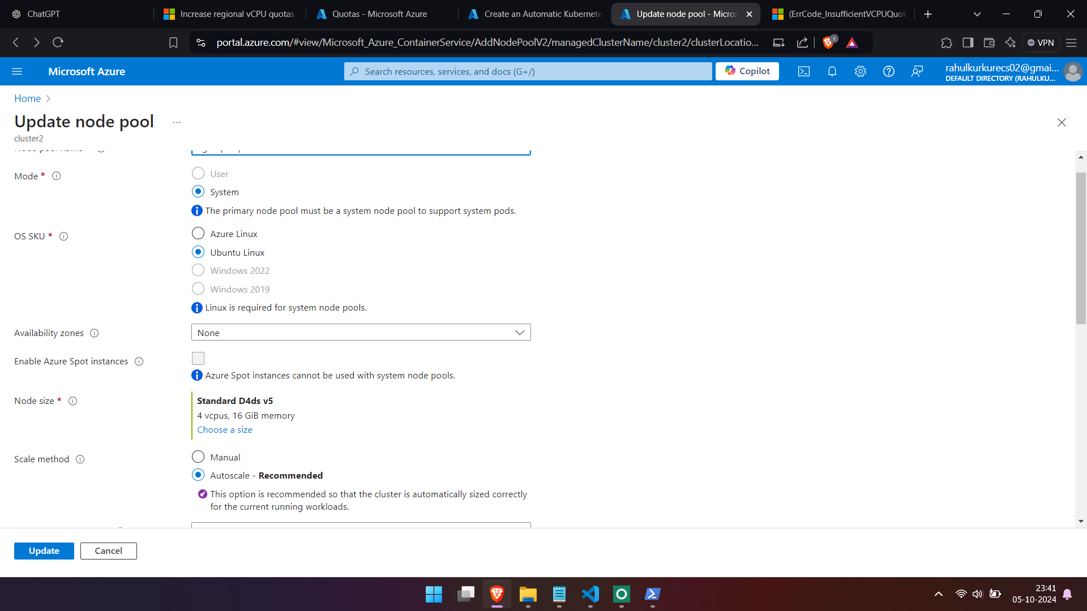The width and height of the screenshot is (1087, 611).
Task: Open Azure portal settings gear
Action: coord(861,71)
